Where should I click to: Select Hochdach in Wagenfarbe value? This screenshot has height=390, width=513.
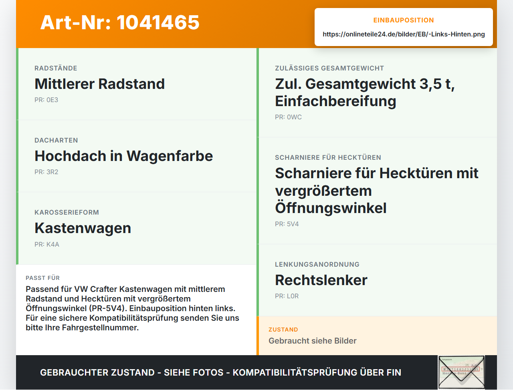coord(124,156)
